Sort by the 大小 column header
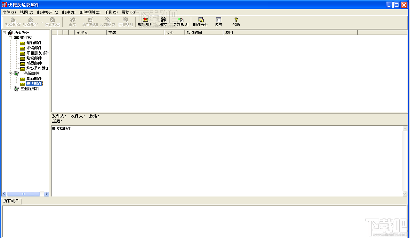The height and width of the screenshot is (238, 410). (174, 33)
